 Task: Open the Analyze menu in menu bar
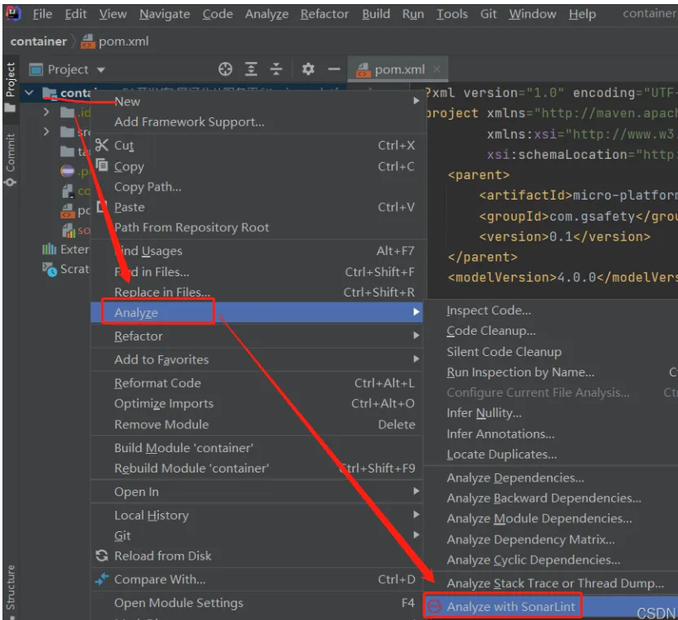pyautogui.click(x=266, y=15)
